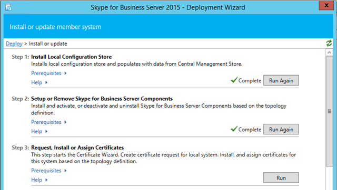Click the Step 3 Certificates heading

(77, 147)
